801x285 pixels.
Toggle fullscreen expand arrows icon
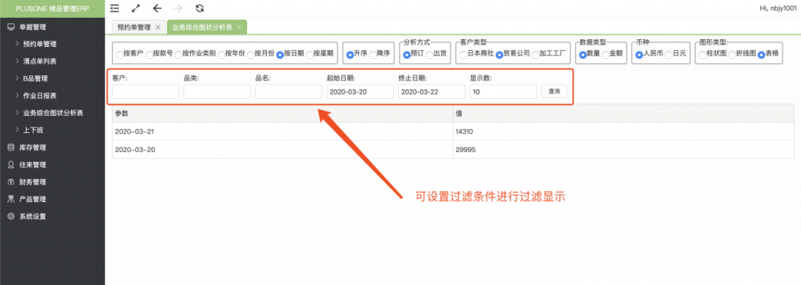pos(136,8)
